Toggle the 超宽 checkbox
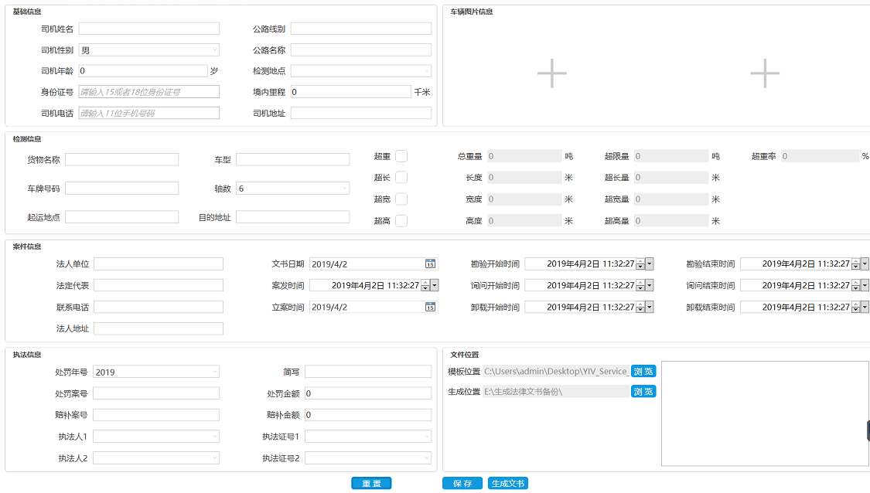870x493 pixels. coord(401,199)
